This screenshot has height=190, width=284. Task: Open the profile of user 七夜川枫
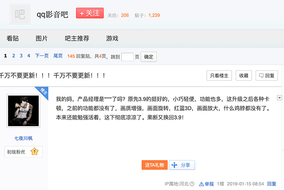click(x=24, y=138)
